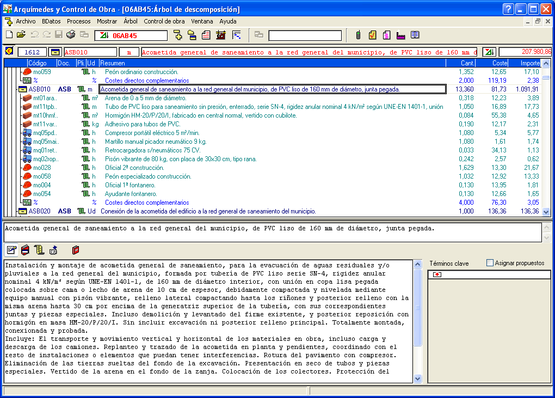Screen dimensions: 555x398
Task: Click the decomposition tree view icon
Action: 237,35
